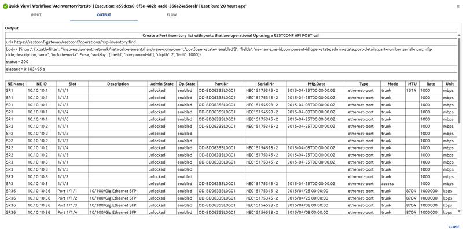Click serial NEC15154598 -2 in SR1 1/1/3 row
The width and height of the screenshot is (463, 229).
(x=262, y=105)
